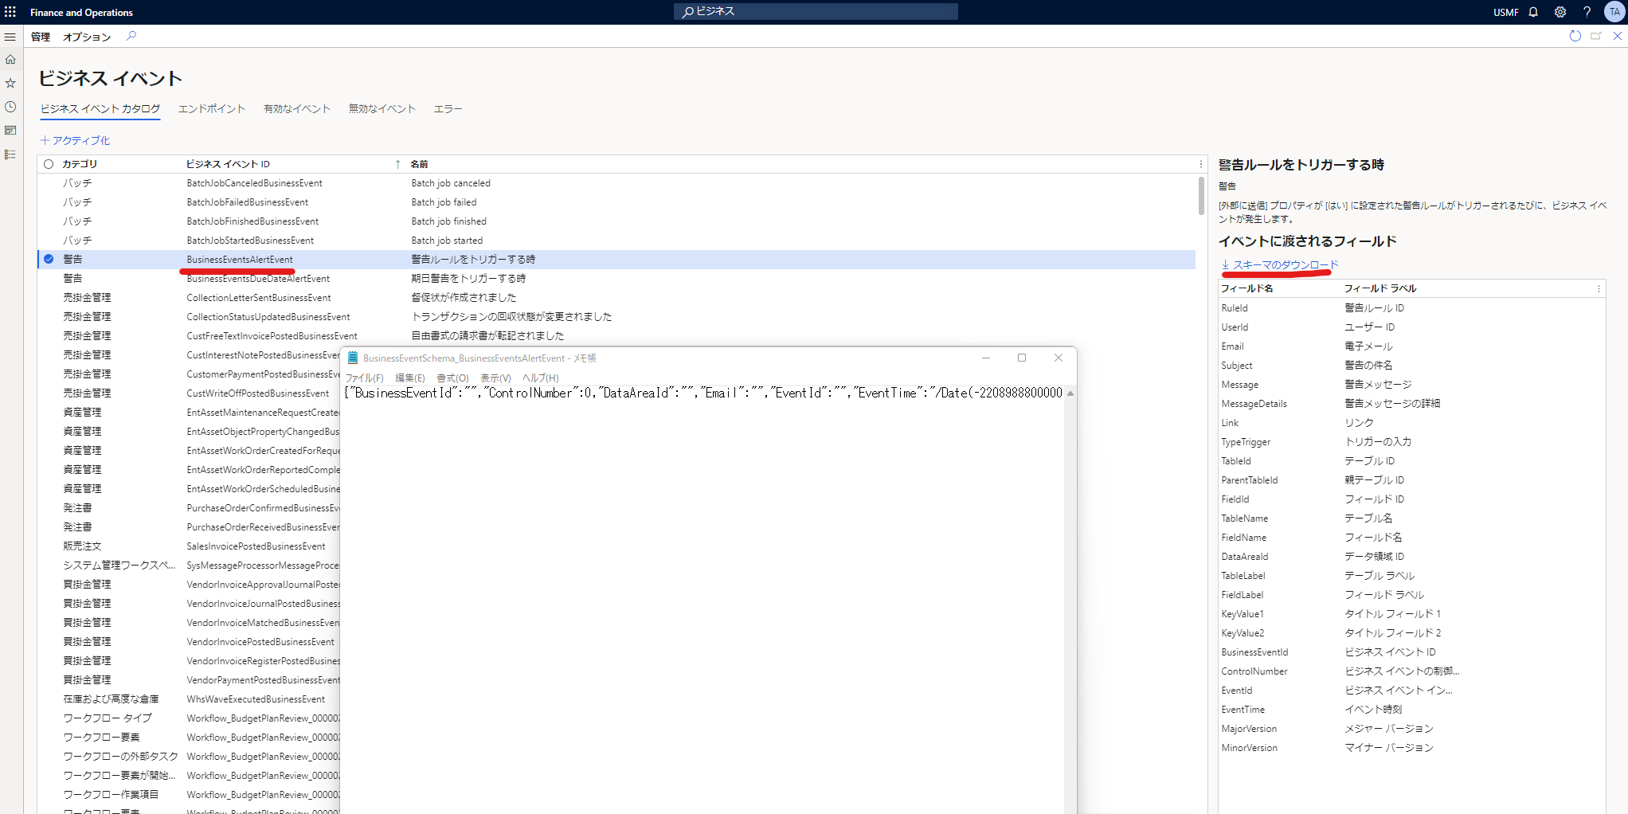The width and height of the screenshot is (1628, 814).
Task: Select the CustFreeTextInvoicePostedBusinessEvent row
Action: tap(616, 336)
